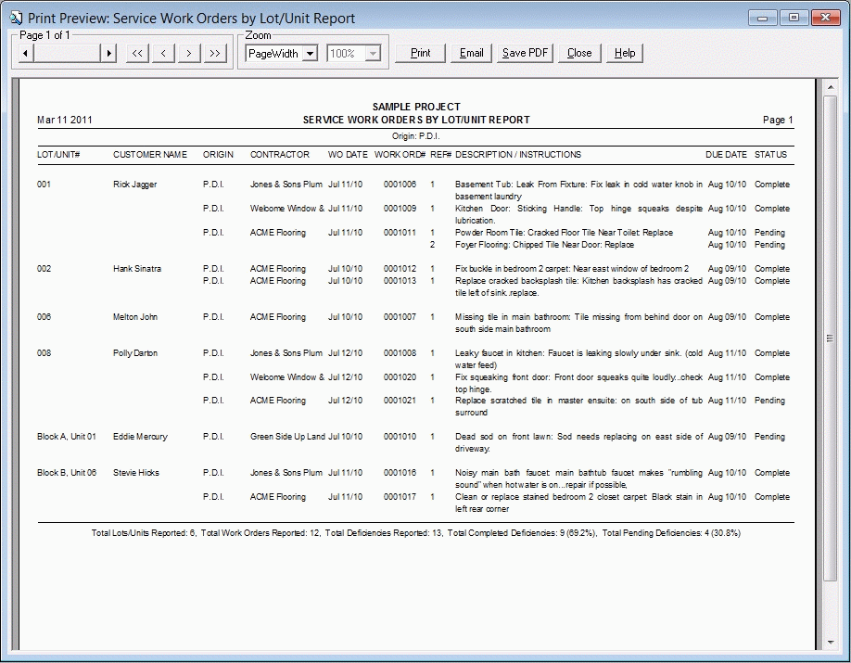This screenshot has height=663, width=851.
Task: Click contractor Green Side Up Land
Action: coord(287,437)
